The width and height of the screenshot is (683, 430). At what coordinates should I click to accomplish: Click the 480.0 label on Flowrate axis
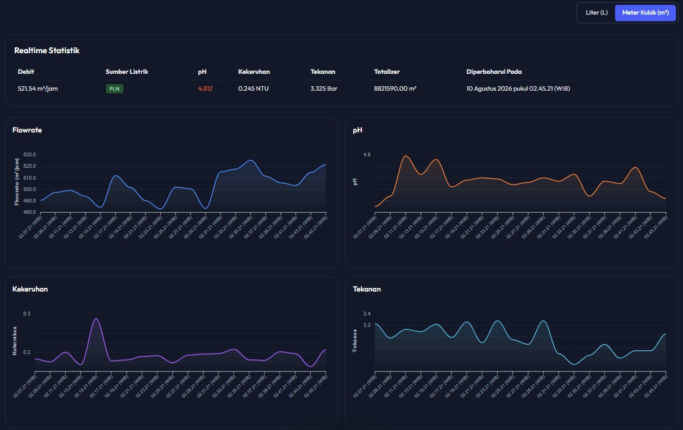pos(29,212)
